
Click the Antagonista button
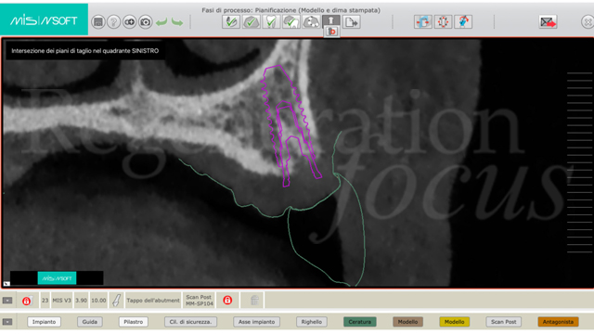(x=558, y=322)
